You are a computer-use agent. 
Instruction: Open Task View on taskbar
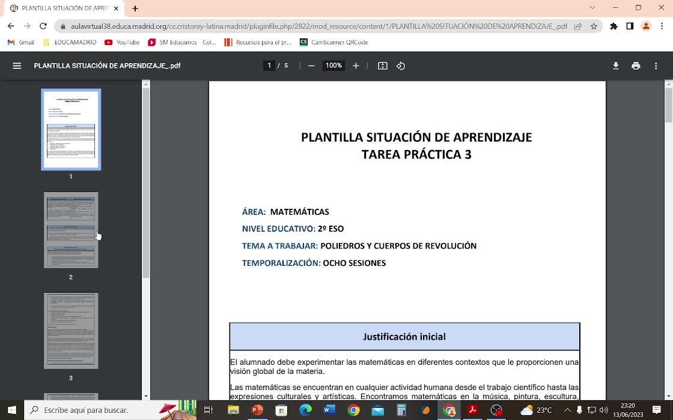pos(208,410)
